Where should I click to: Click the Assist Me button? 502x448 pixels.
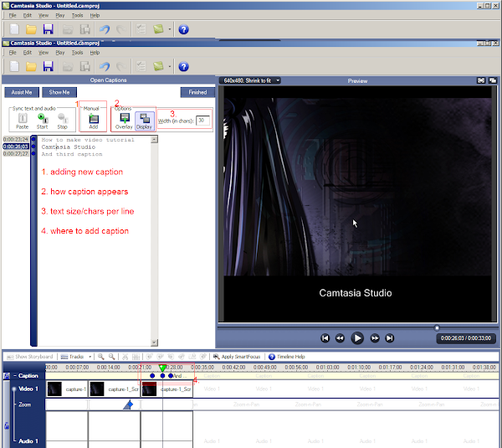pyautogui.click(x=21, y=92)
